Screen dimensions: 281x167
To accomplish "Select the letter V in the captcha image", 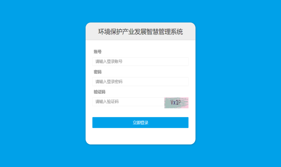I will pyautogui.click(x=172, y=102).
